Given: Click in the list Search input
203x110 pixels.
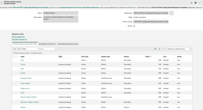Looking at the screenshot, I should click(47, 49).
